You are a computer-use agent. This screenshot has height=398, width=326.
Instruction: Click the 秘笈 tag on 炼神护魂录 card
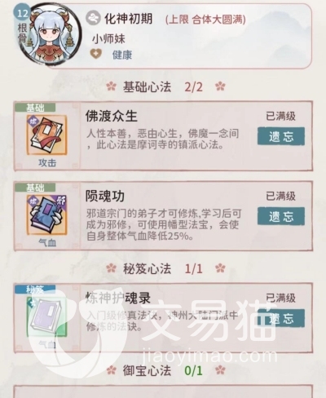pyautogui.click(x=35, y=290)
